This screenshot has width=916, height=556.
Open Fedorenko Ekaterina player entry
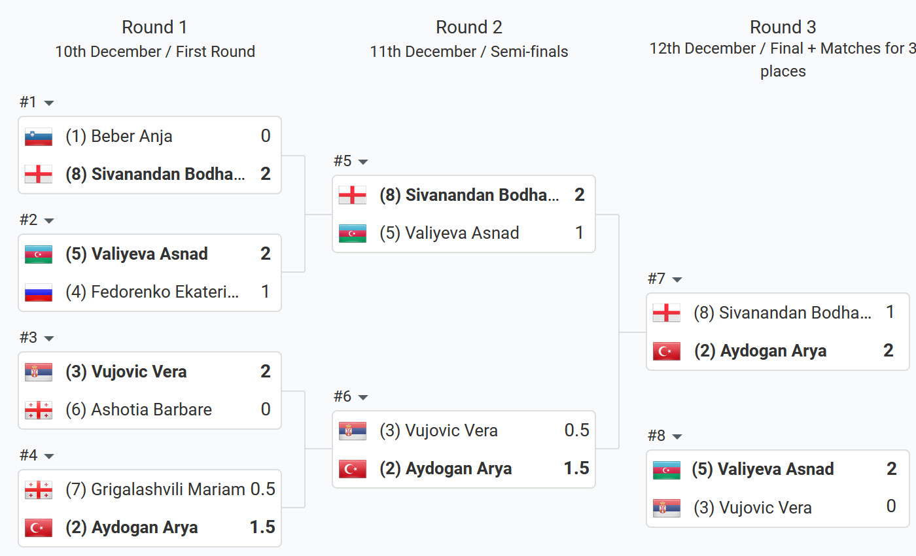click(152, 292)
